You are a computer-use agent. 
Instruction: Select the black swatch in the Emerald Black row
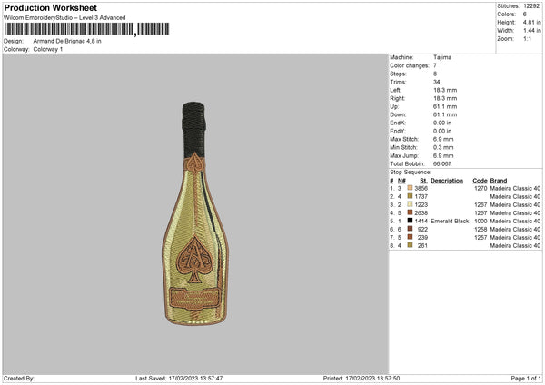[410, 221]
